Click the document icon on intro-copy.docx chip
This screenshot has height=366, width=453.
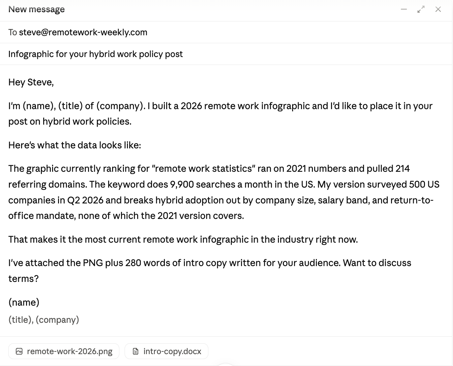[136, 351]
